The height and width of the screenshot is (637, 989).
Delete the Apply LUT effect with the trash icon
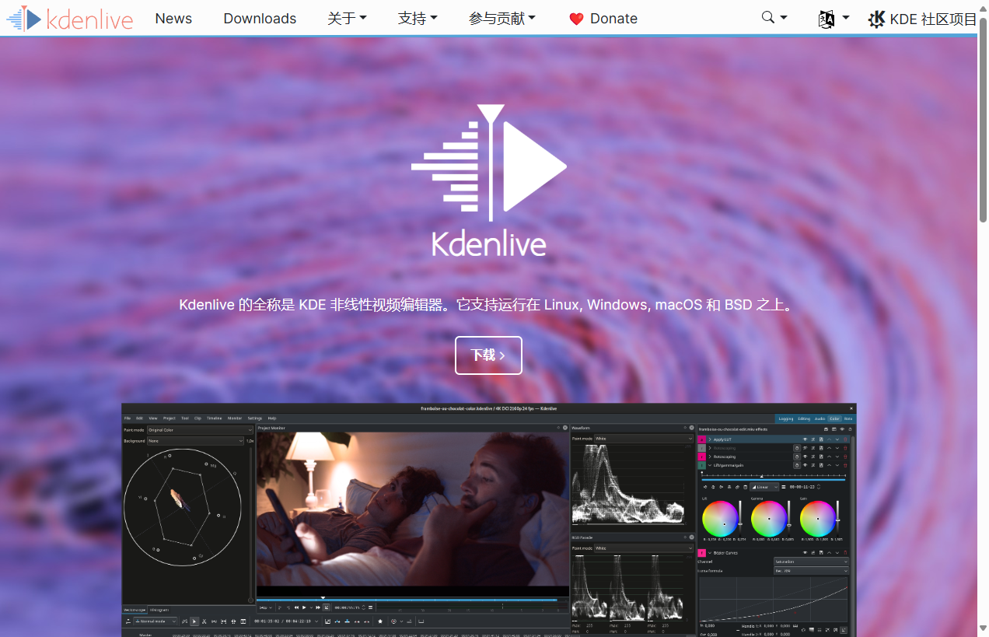845,439
